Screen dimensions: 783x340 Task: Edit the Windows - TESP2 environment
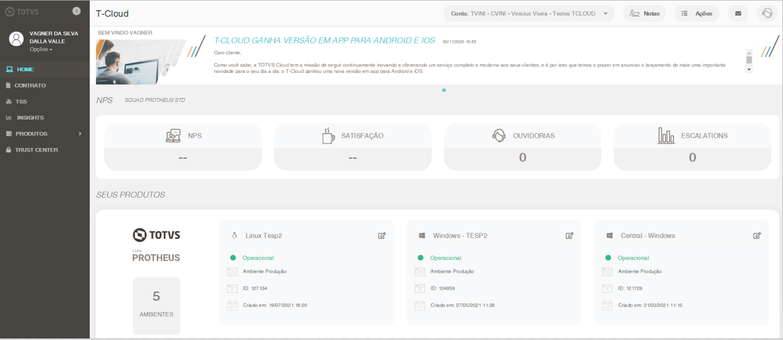pos(570,235)
